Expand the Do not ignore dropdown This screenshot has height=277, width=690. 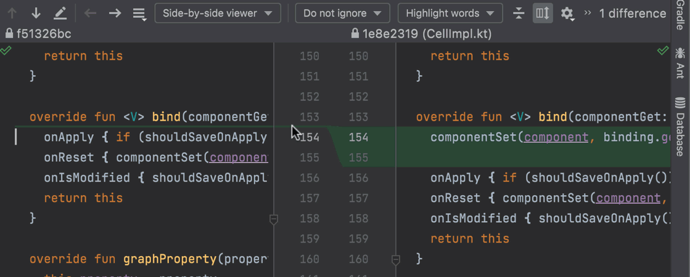[342, 13]
